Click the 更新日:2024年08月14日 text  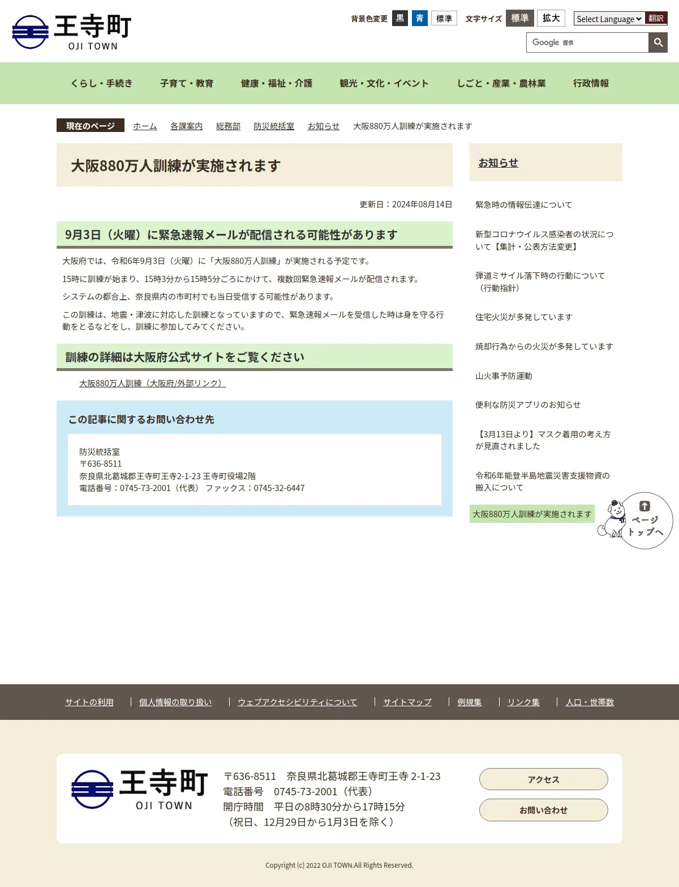click(406, 204)
